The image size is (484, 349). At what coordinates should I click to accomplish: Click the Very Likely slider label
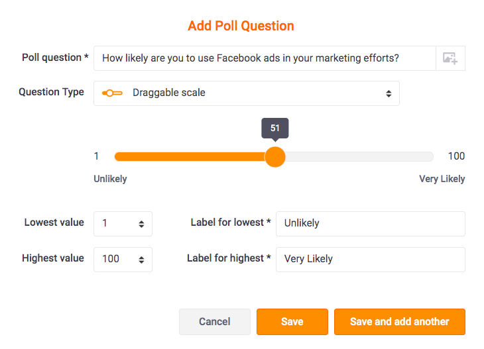coord(442,179)
